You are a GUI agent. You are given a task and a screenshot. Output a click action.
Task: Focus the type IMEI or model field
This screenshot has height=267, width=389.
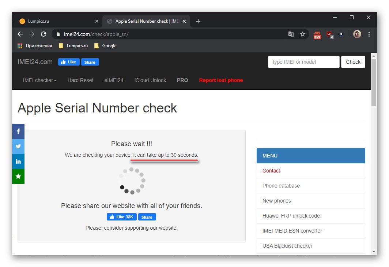304,62
